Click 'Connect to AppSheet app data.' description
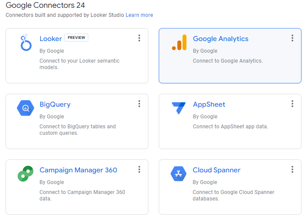The image size is (308, 216). click(x=231, y=126)
